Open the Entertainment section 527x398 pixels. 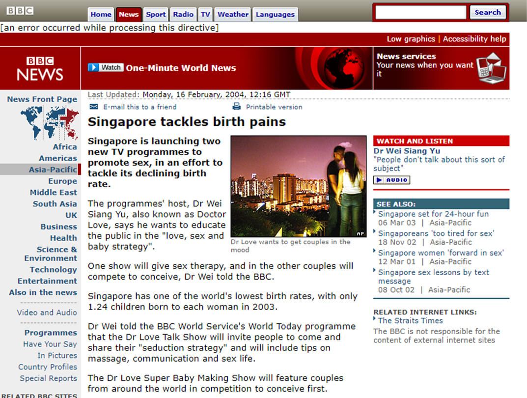[x=47, y=281]
